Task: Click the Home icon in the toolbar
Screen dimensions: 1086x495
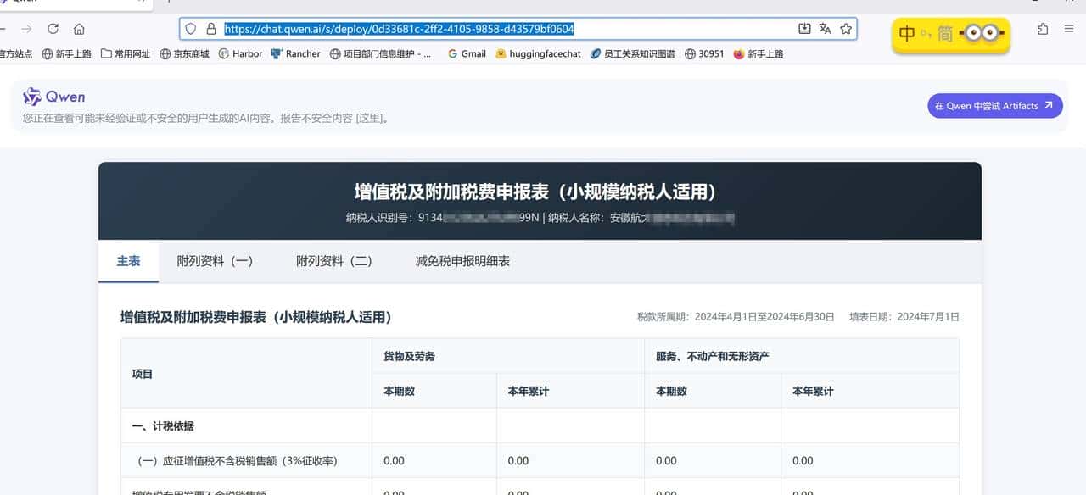Action: pos(81,28)
